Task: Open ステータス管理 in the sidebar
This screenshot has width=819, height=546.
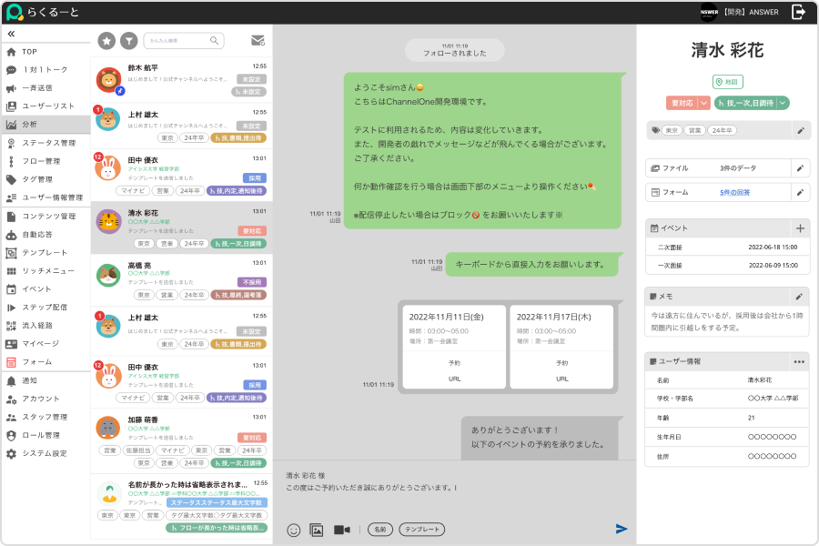Action: pyautogui.click(x=48, y=143)
